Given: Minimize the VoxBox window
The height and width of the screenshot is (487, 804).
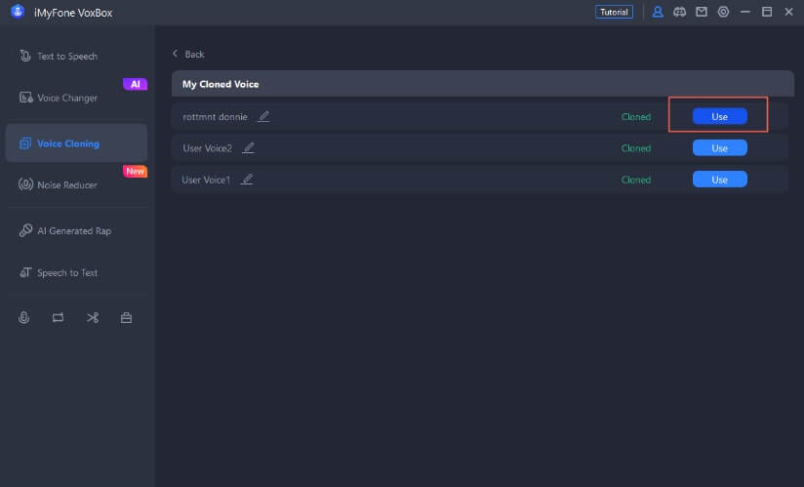Looking at the screenshot, I should click(745, 12).
